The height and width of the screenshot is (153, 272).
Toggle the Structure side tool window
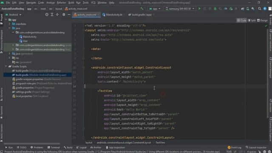pyautogui.click(x=2, y=94)
